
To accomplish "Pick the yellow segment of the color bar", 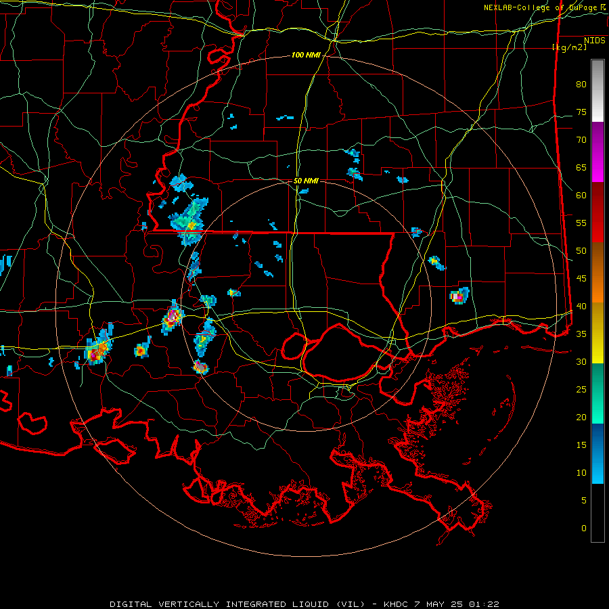I will [x=597, y=333].
